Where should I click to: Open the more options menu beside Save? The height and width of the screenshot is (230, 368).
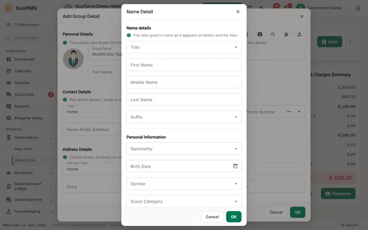[350, 42]
